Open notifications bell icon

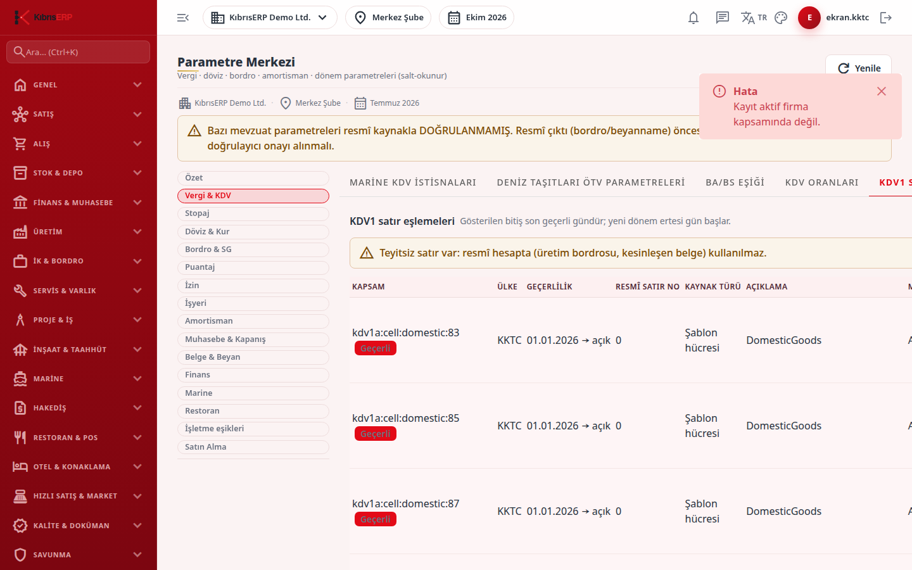(x=693, y=18)
